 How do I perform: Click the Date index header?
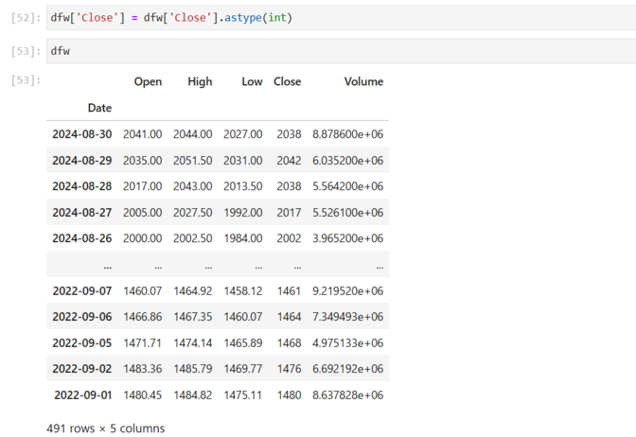click(x=99, y=108)
